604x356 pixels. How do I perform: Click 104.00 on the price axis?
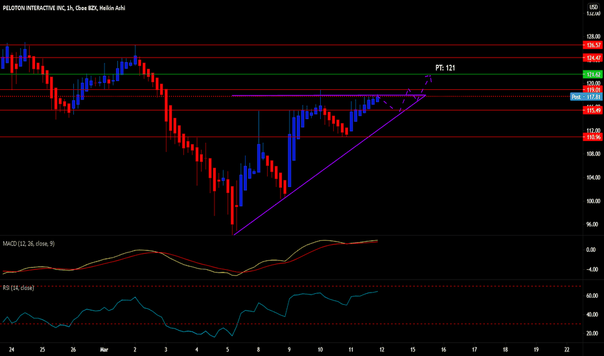pos(593,177)
